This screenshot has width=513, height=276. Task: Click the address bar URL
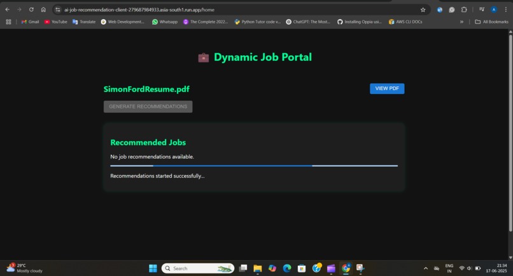(x=139, y=10)
